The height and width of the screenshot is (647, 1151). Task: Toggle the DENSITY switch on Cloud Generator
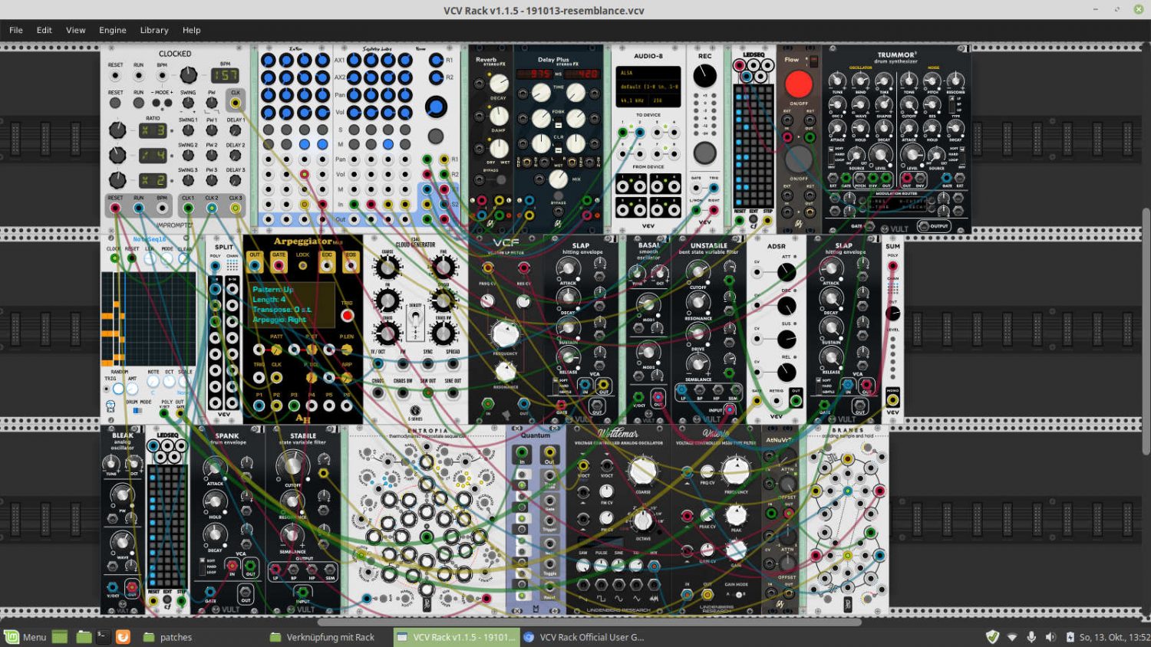click(415, 320)
